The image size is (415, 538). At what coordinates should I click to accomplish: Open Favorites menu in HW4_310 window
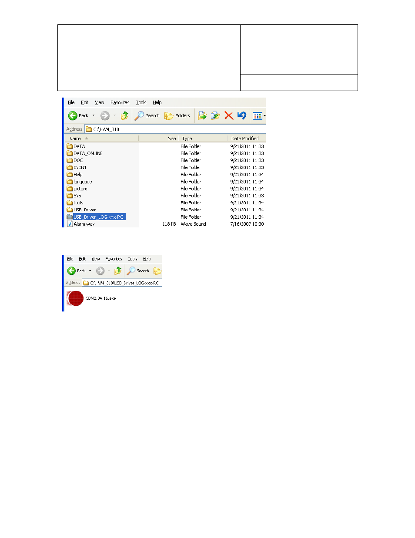pyautogui.click(x=120, y=103)
